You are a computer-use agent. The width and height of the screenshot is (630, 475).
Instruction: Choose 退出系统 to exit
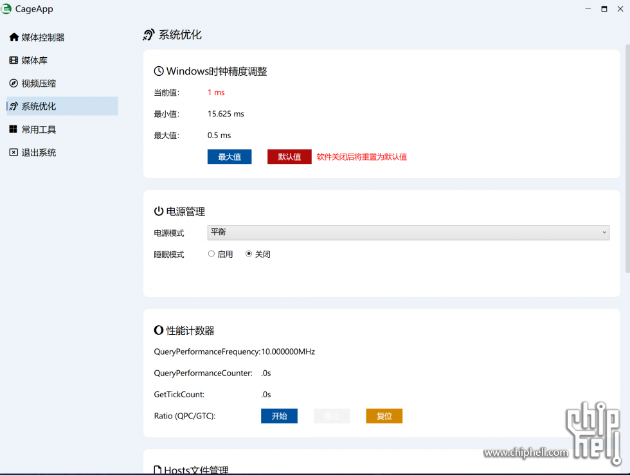pyautogui.click(x=62, y=152)
